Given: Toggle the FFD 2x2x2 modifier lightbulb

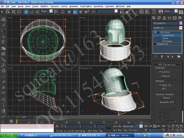Looking at the screenshot, I should (155, 32).
